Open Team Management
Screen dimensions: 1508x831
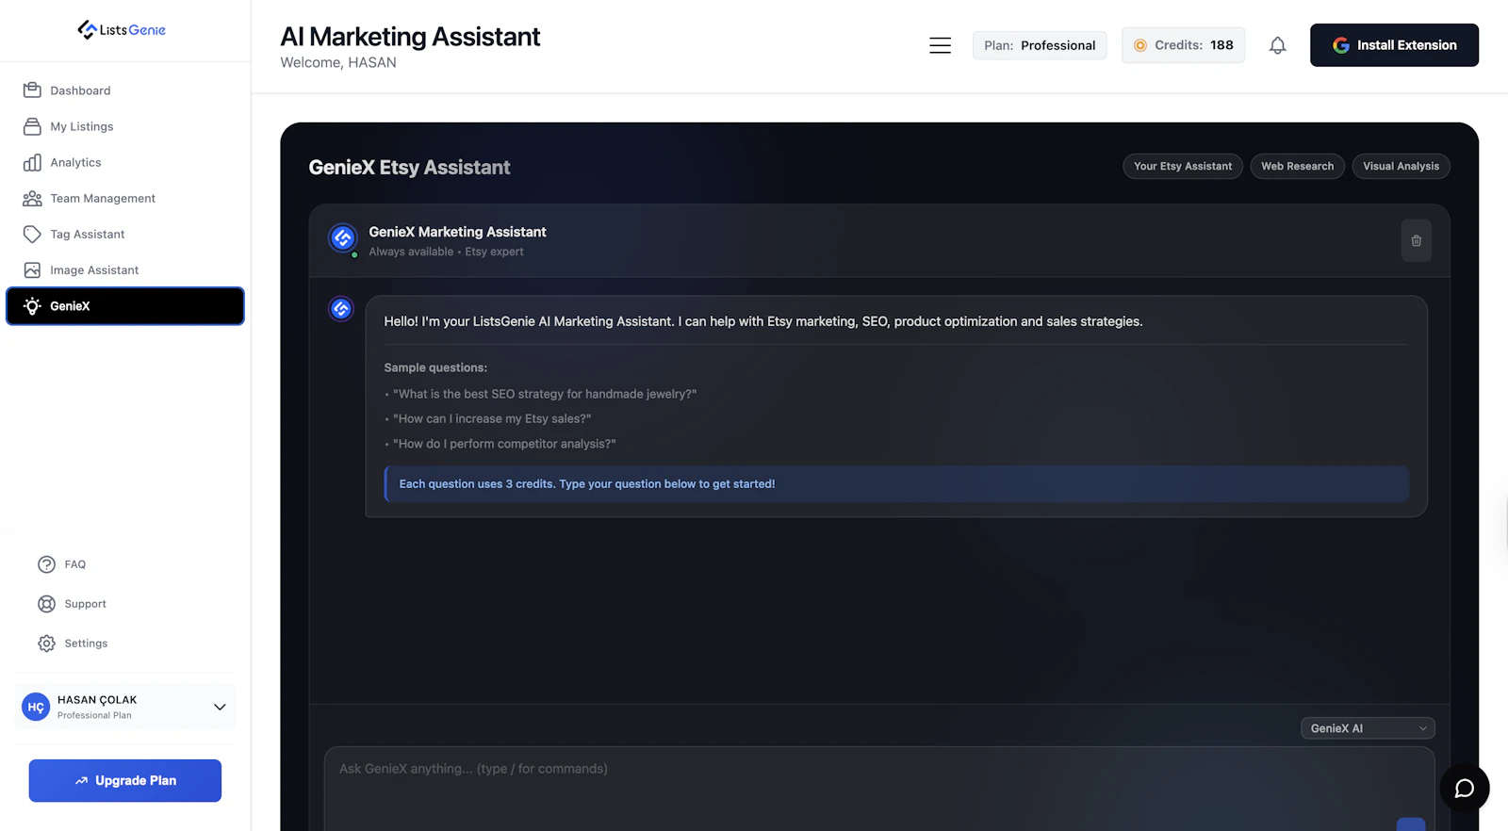click(124, 198)
